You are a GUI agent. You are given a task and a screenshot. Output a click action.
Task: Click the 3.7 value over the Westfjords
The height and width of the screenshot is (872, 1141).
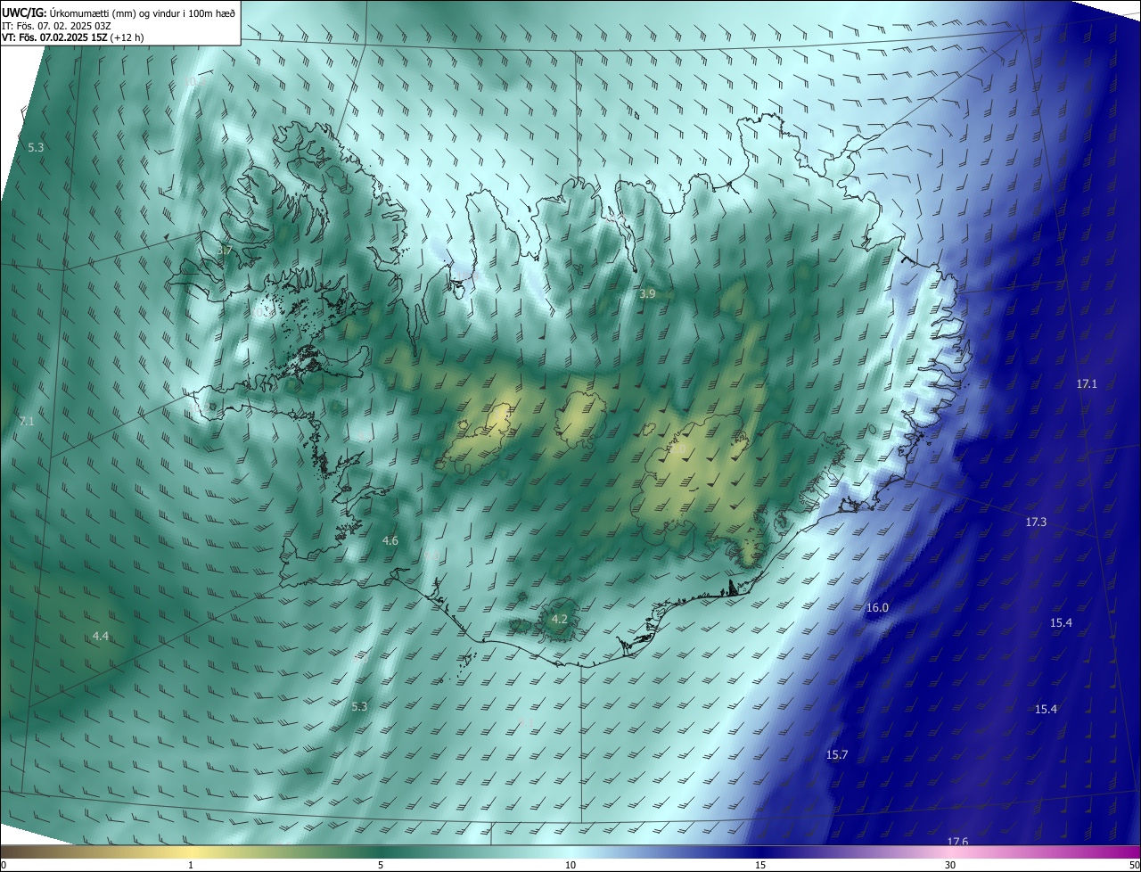click(x=224, y=251)
